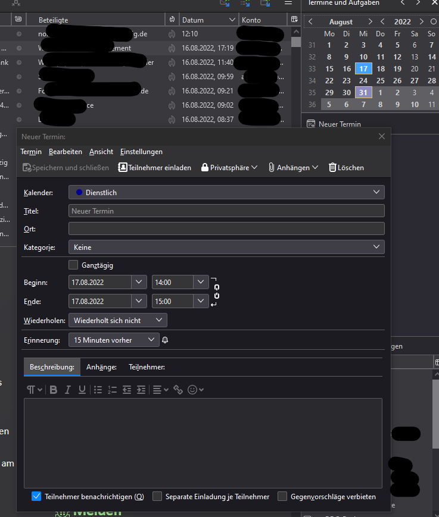Insert a bulleted list in the description
Viewport: 439px width, 517px height.
pos(98,390)
